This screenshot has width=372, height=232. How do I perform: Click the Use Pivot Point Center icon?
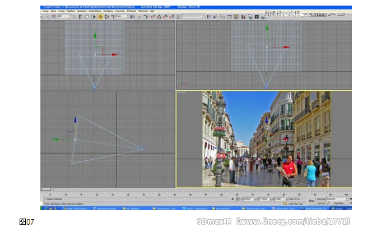(x=132, y=17)
